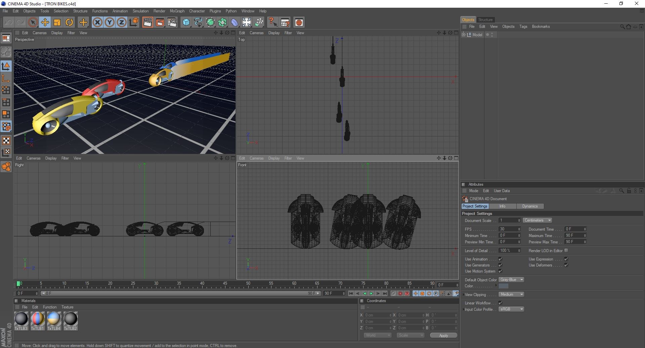Enable Render LOD in Editor checkbox
Screen dimensions: 645x348
pyautogui.click(x=566, y=250)
